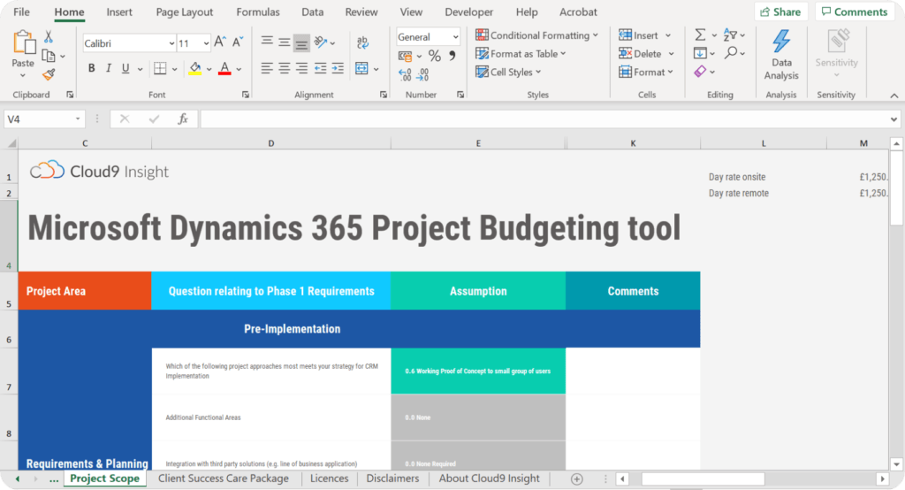
Task: Click Merge & Center icon
Action: point(361,69)
